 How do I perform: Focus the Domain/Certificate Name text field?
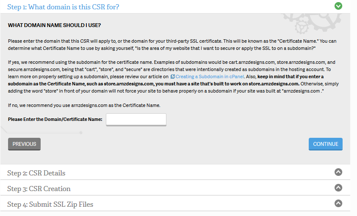point(136,120)
